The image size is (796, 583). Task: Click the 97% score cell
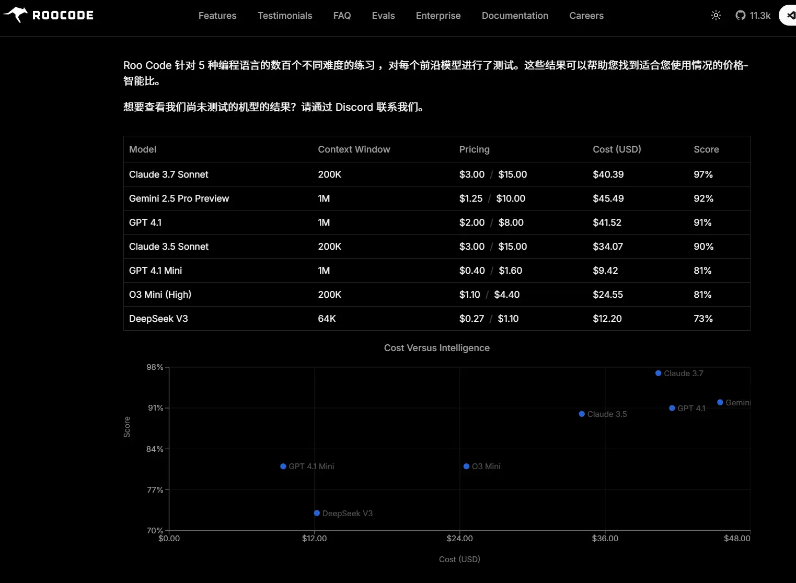(703, 174)
